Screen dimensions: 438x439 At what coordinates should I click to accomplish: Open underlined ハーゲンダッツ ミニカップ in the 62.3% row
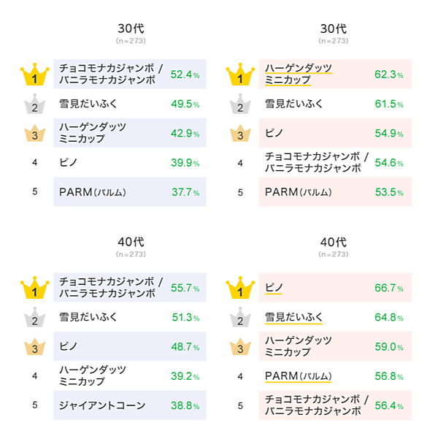(298, 74)
